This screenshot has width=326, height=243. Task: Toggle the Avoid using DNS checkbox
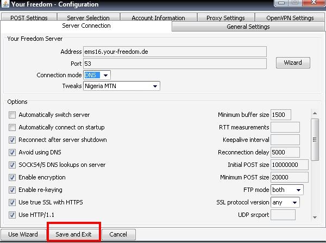12,152
